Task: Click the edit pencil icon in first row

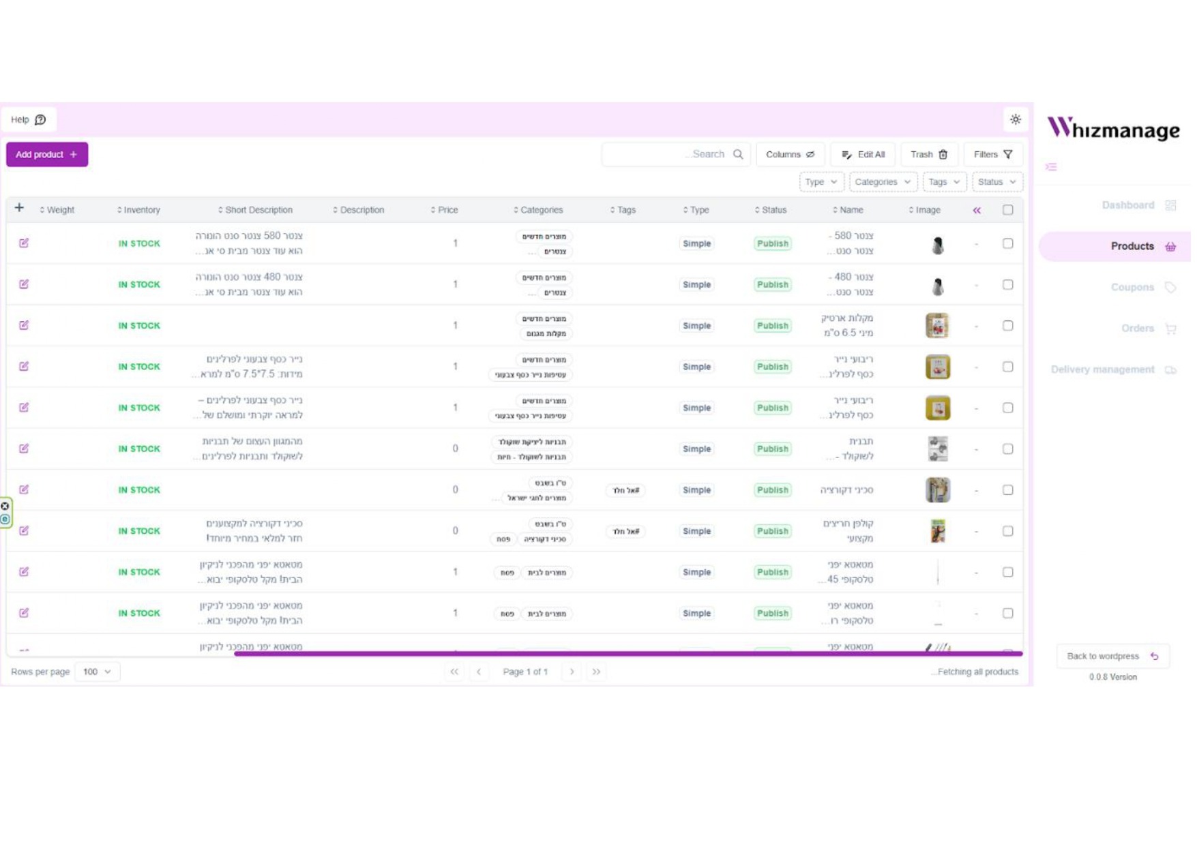Action: (x=24, y=243)
